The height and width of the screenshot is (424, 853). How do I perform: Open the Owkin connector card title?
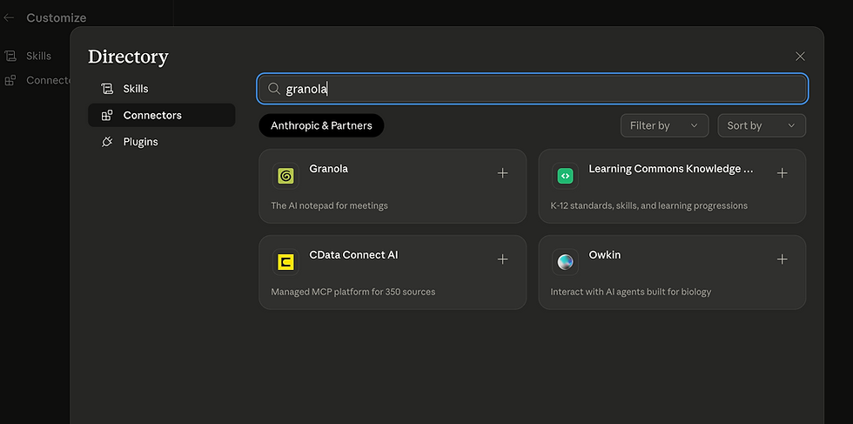[604, 255]
